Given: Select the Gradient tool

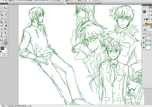Looking at the screenshot, I should tap(6, 26).
